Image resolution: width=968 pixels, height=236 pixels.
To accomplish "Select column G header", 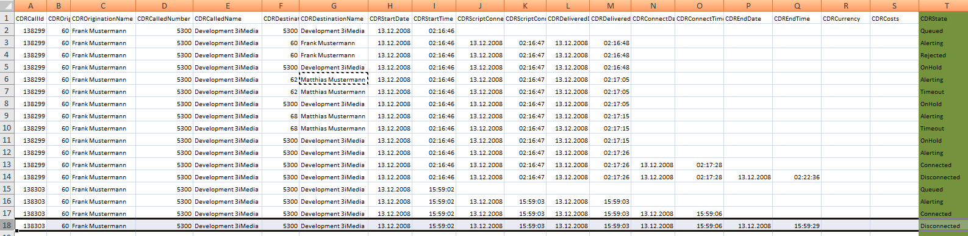I will pyautogui.click(x=334, y=5).
